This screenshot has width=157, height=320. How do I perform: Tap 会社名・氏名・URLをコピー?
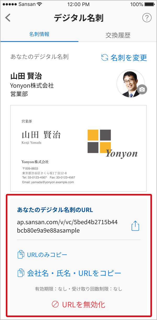click(x=74, y=273)
